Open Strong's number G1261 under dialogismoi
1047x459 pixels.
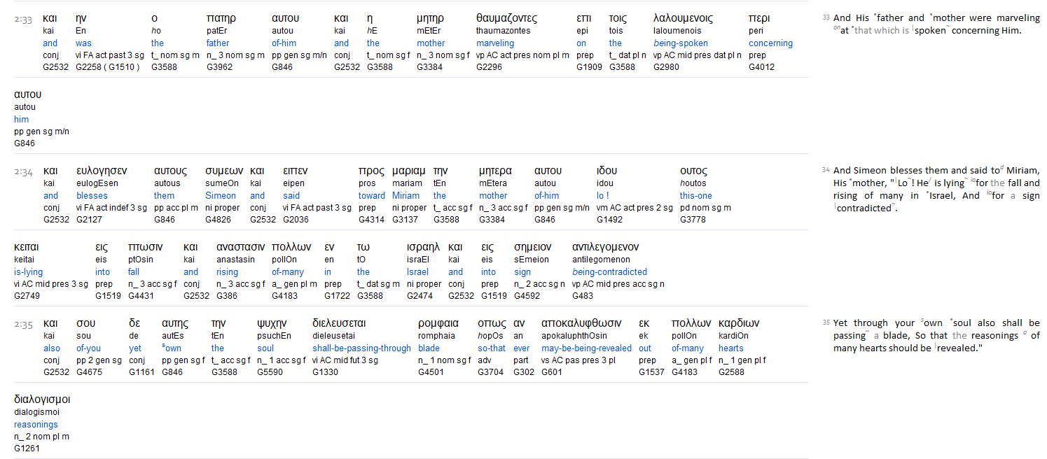click(x=27, y=449)
